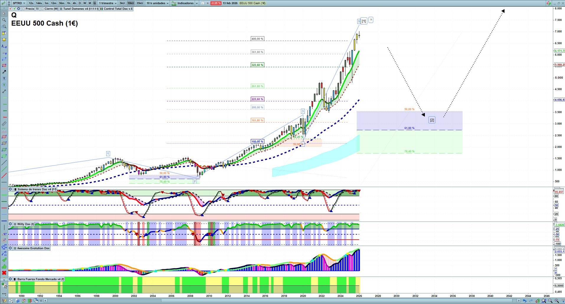Set history to 35kU
The image size is (565, 304).
click(140, 3)
